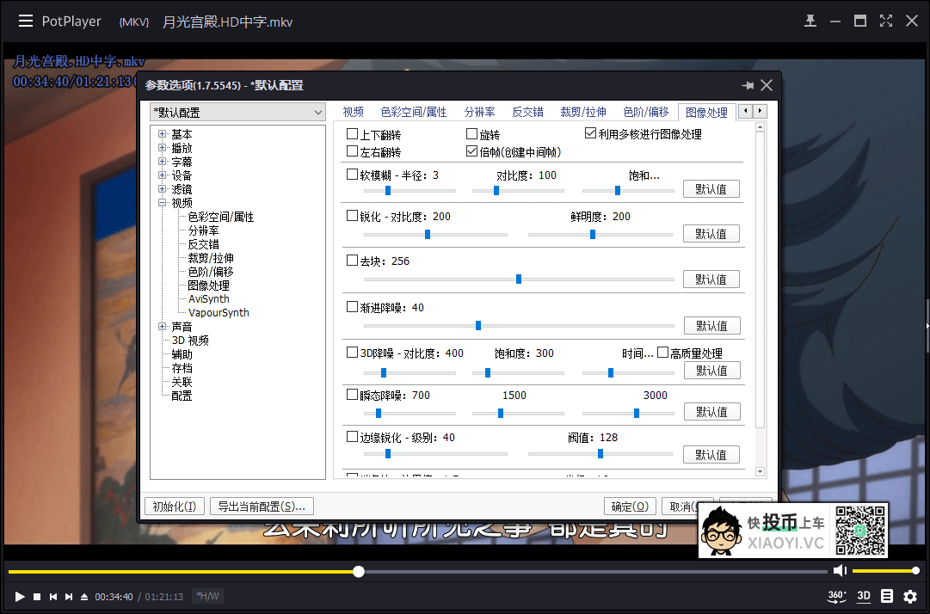Enable the 锐化 sharpen checkbox
This screenshot has height=614, width=930.
352,216
